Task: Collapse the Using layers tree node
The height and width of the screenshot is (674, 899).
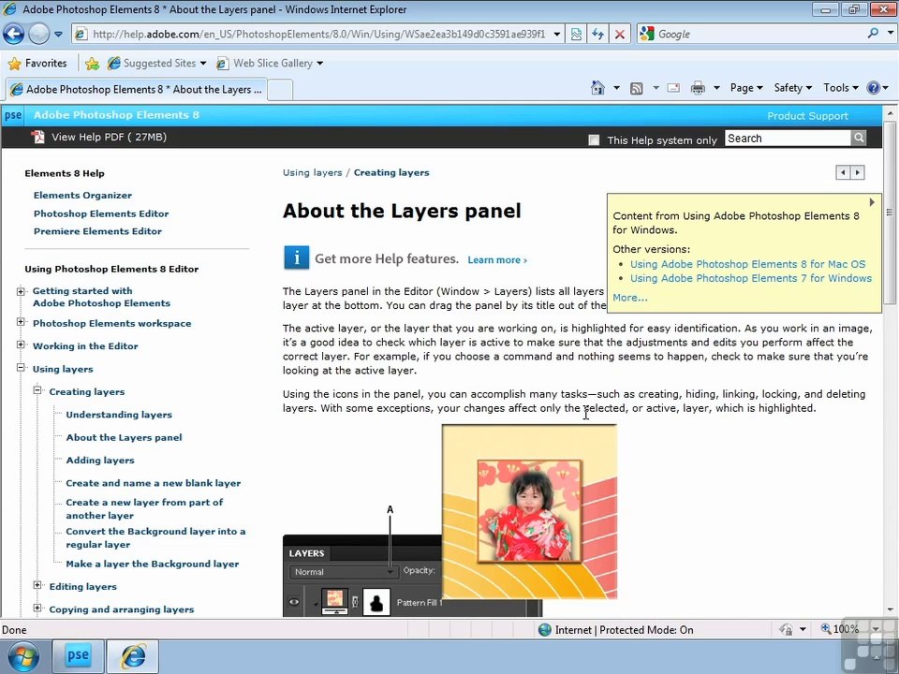Action: pyautogui.click(x=21, y=368)
